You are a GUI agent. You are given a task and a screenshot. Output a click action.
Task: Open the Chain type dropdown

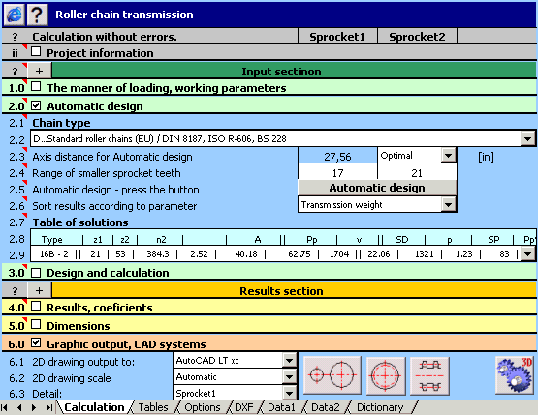[x=527, y=138]
